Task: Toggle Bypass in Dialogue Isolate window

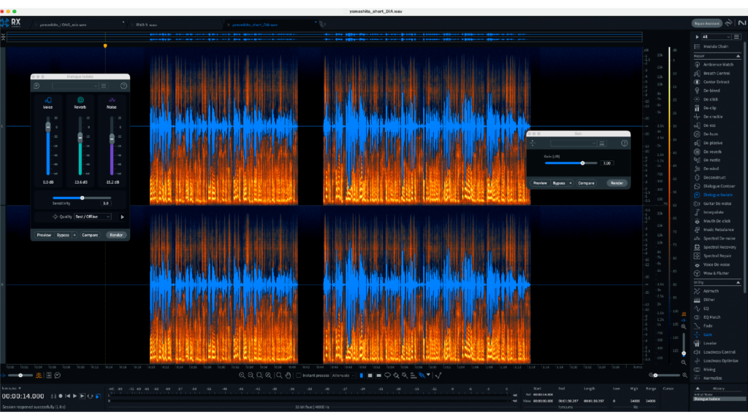Action: coord(64,235)
